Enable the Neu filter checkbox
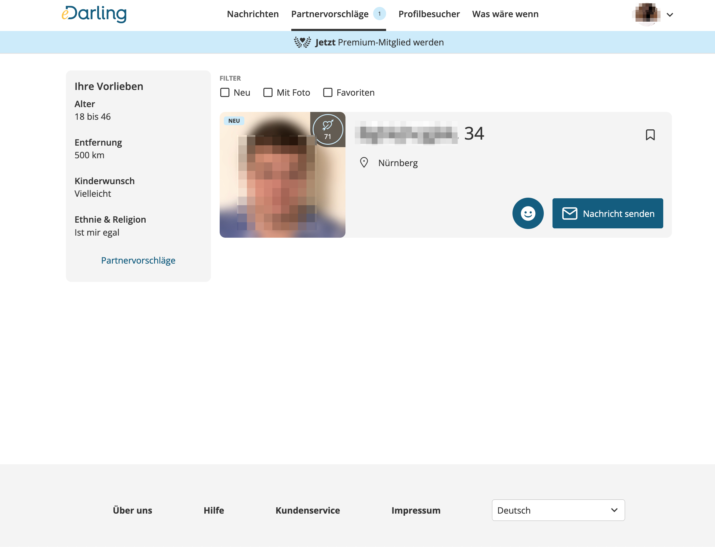Screen dimensions: 715x547 click(225, 92)
